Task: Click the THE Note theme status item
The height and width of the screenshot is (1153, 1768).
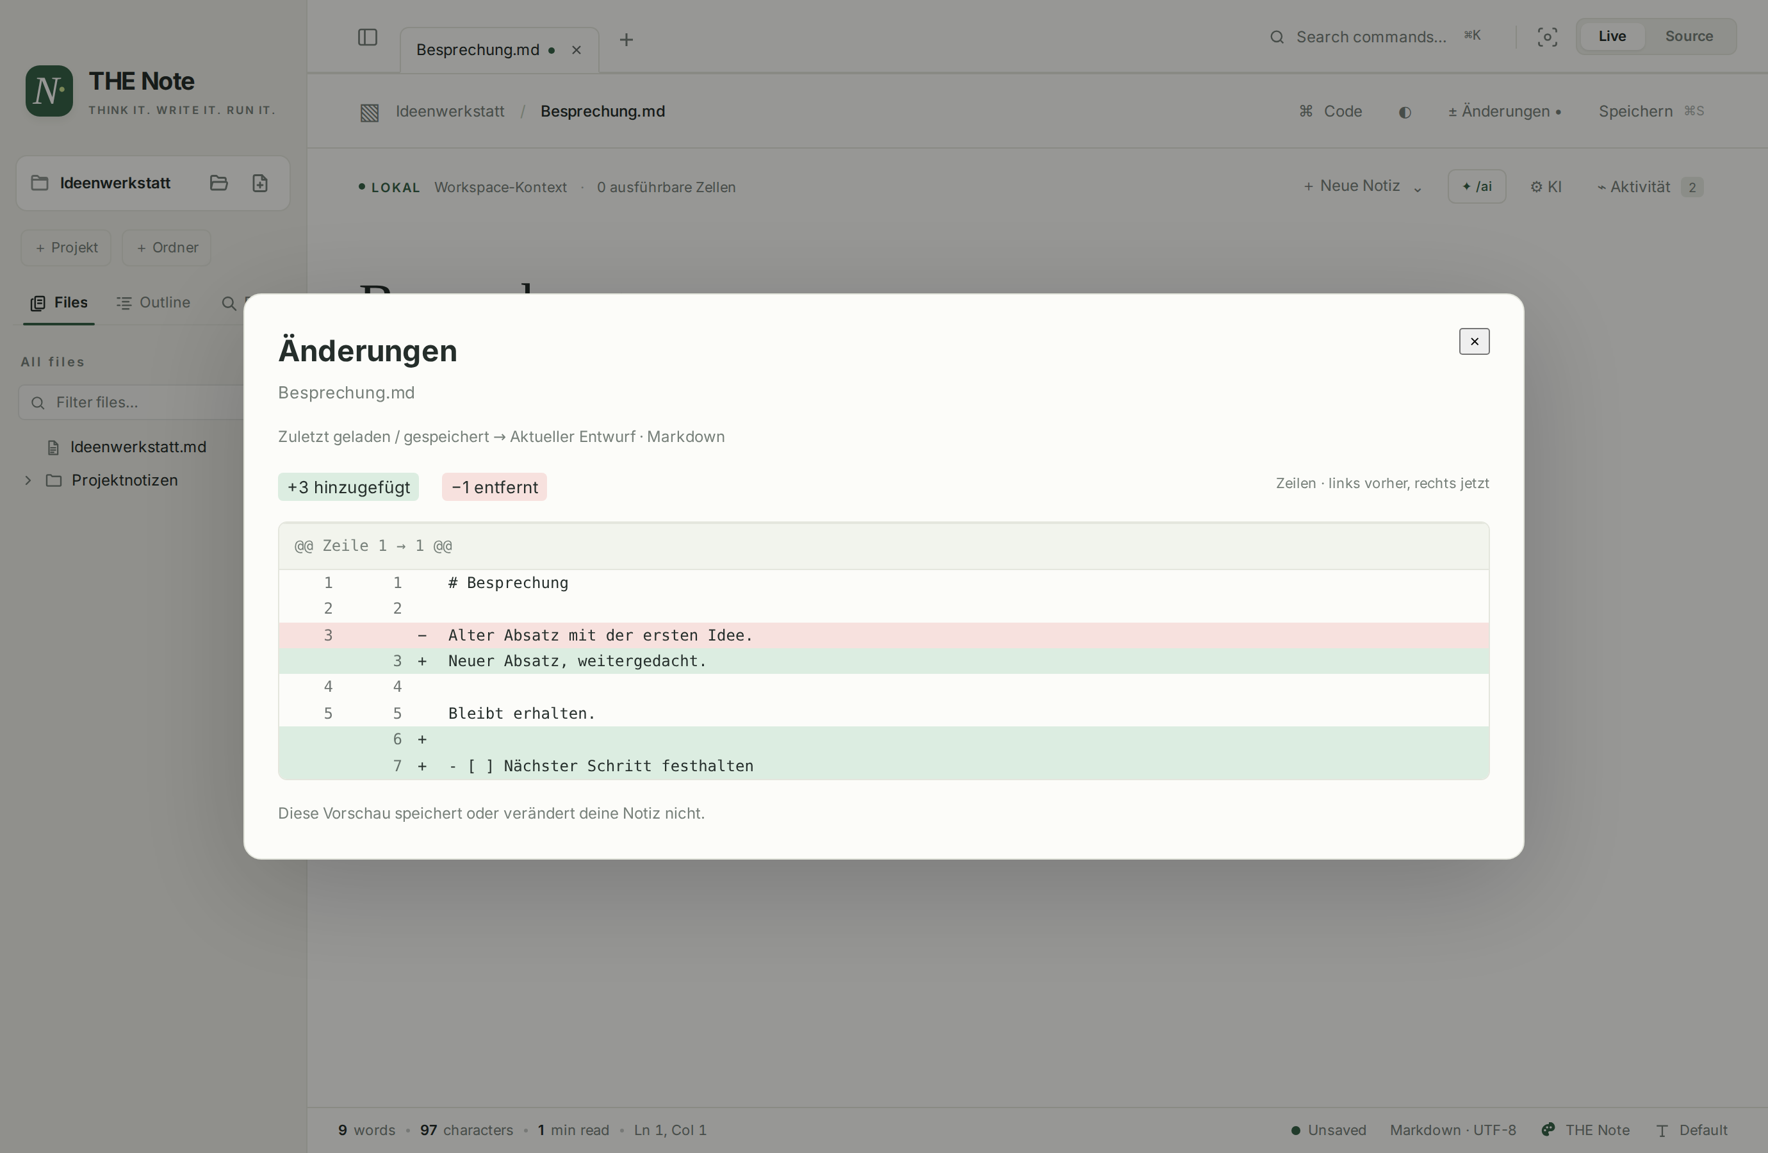Action: pos(1586,1130)
